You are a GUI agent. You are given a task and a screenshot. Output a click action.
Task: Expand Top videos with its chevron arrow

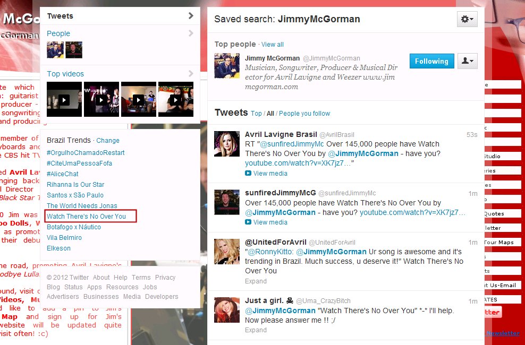[191, 74]
